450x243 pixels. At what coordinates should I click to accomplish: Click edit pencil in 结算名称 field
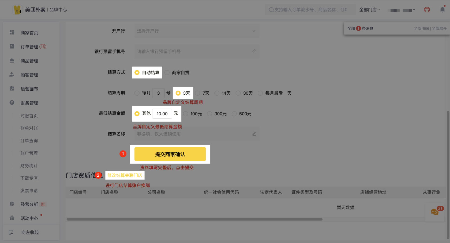pyautogui.click(x=254, y=134)
